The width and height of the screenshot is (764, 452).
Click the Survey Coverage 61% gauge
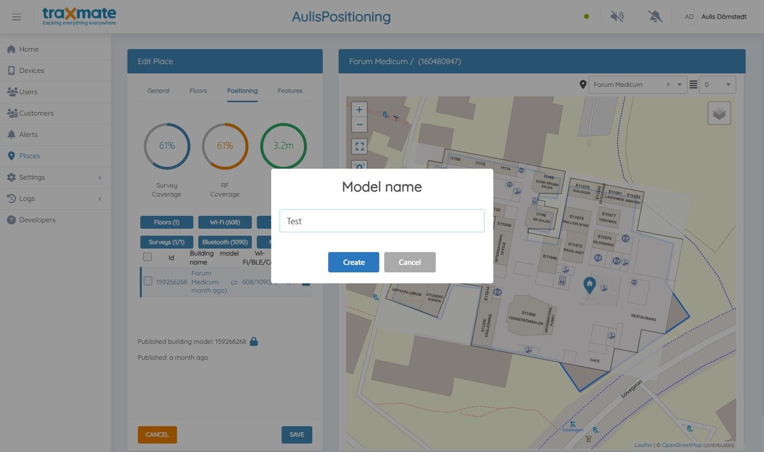(x=167, y=146)
